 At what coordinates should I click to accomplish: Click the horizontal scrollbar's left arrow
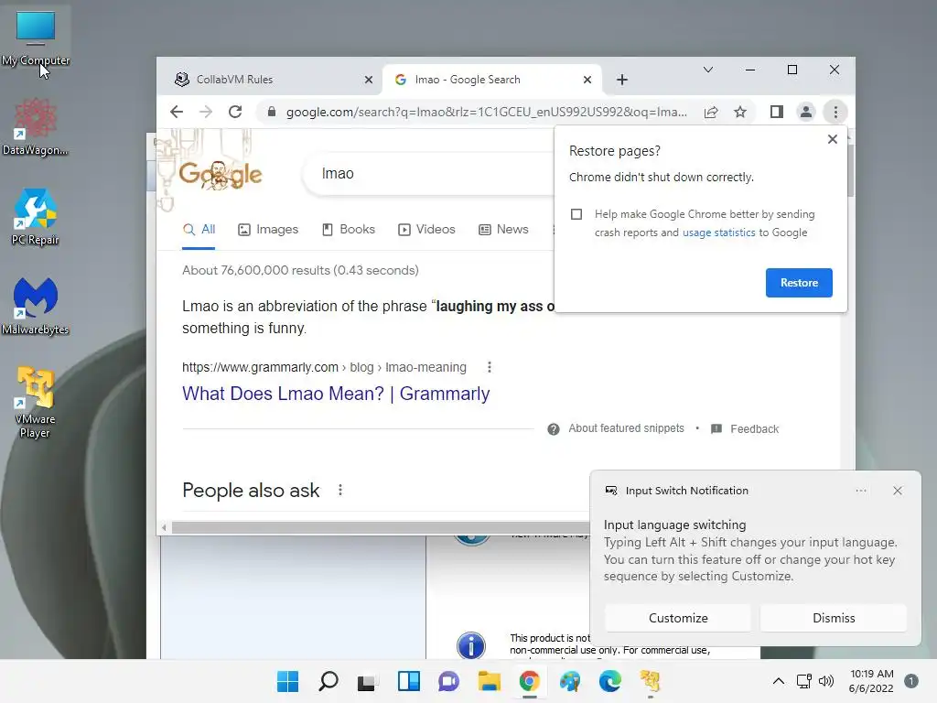pyautogui.click(x=164, y=527)
